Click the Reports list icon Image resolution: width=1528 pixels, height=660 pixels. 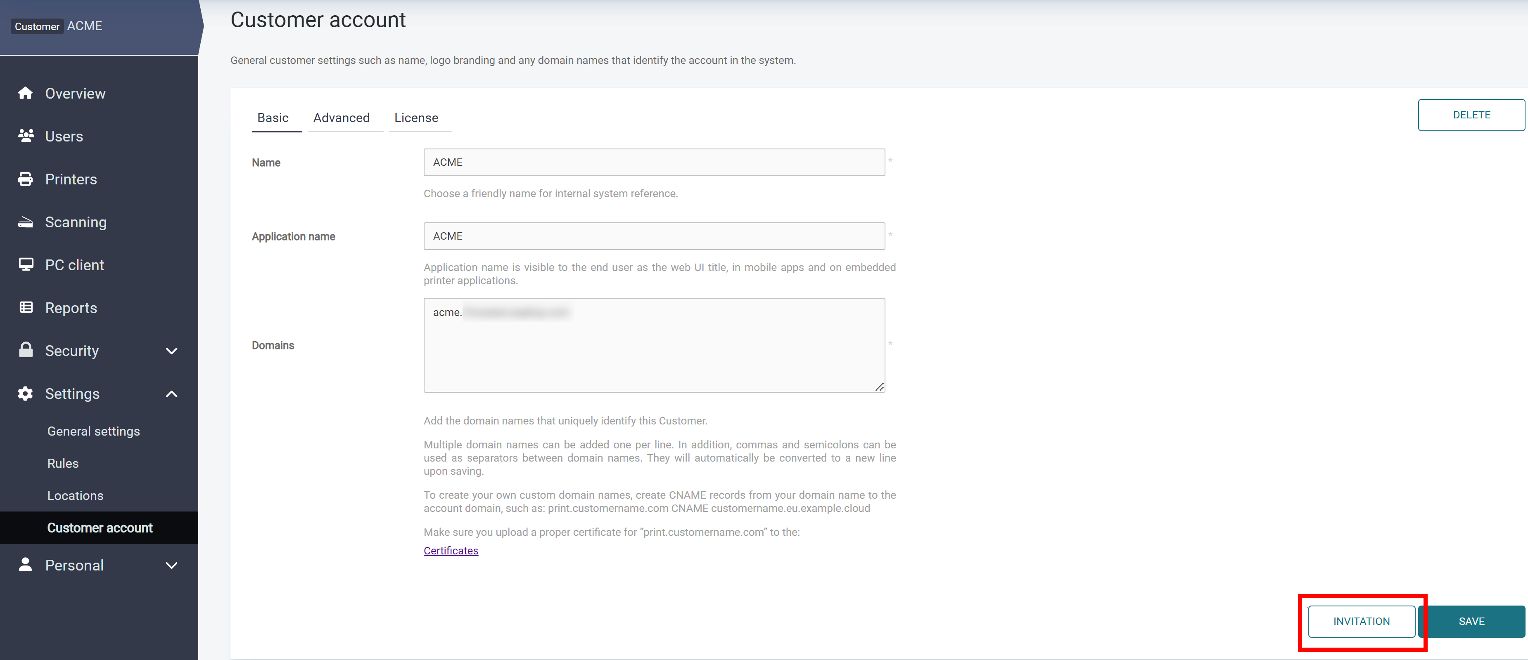click(x=26, y=307)
